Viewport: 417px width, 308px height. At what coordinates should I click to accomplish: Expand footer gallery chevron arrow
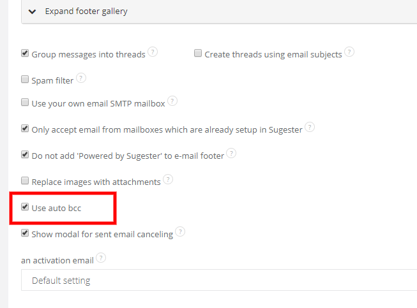tap(33, 11)
